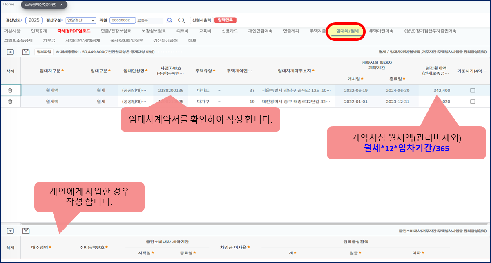Click the 서울특별시 강남구 address cell

(x=296, y=90)
